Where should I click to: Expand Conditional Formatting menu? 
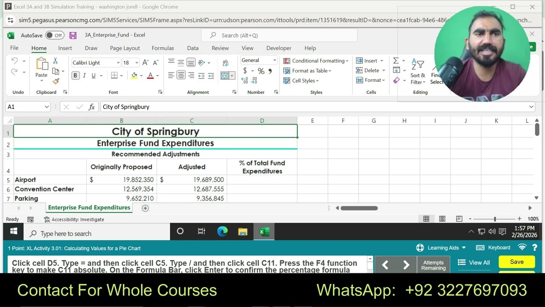point(316,61)
